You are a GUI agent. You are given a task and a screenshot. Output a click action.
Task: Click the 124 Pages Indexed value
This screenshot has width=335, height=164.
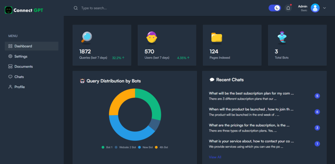tap(214, 51)
